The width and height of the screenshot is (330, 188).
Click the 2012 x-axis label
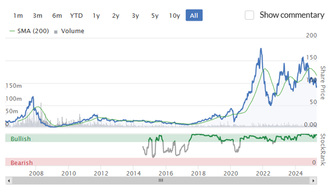[101, 174]
